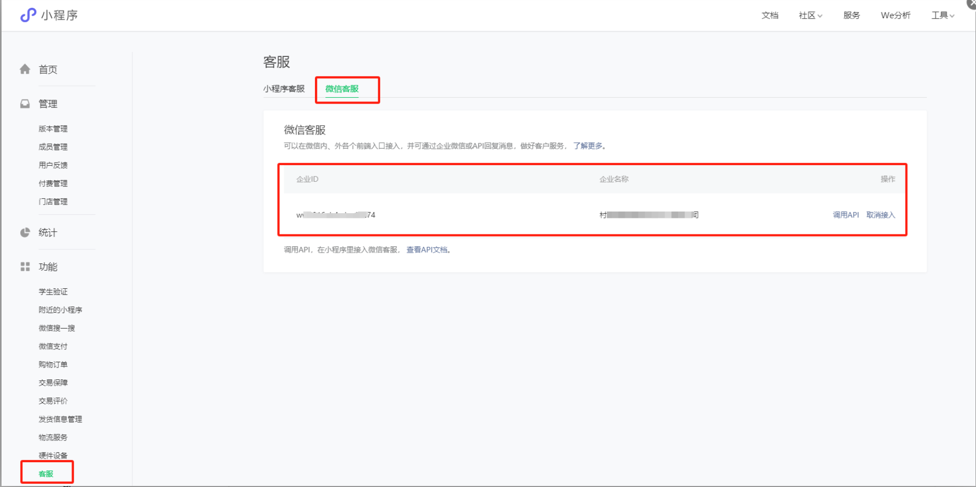The height and width of the screenshot is (487, 976).
Task: Expand the 社区 dropdown menu
Action: tap(810, 16)
